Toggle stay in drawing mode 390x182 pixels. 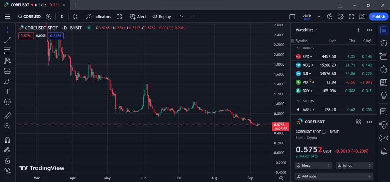pos(7,150)
